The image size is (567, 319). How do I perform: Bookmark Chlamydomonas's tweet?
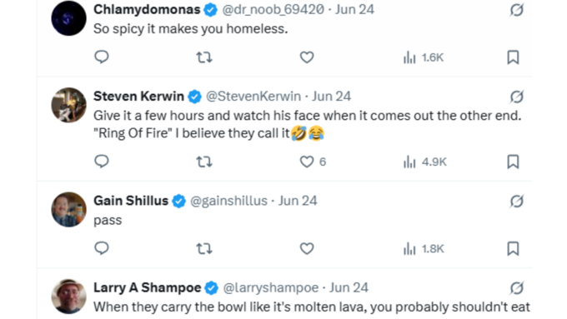(513, 57)
